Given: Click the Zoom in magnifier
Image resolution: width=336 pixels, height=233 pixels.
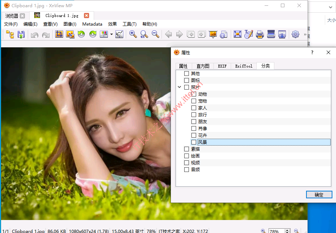Looking at the screenshot, I should point(133,34).
